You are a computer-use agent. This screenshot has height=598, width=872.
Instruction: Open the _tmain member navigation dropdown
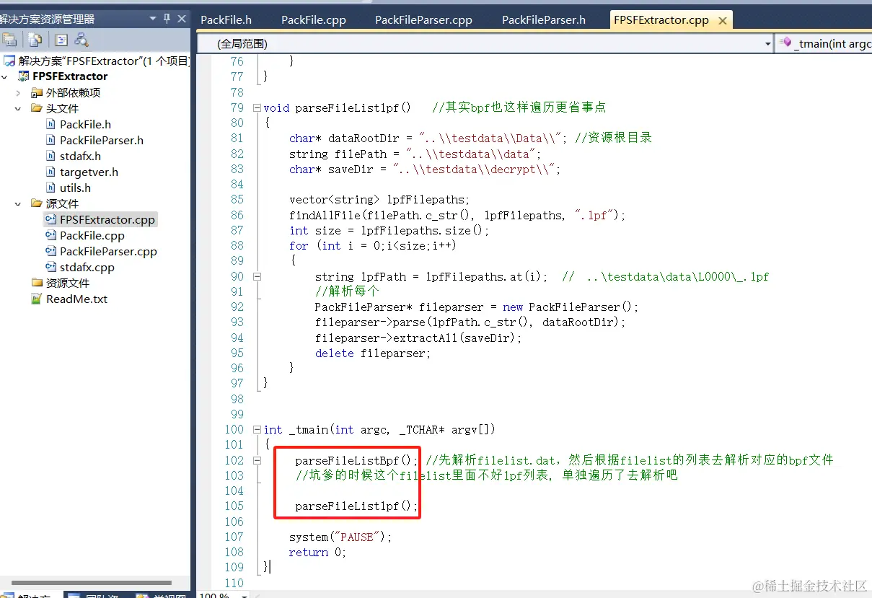coord(824,44)
